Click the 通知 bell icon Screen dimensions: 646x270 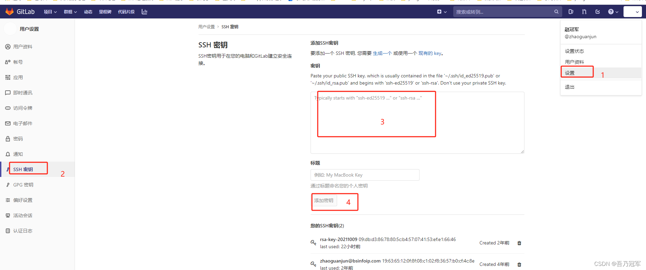click(x=8, y=154)
